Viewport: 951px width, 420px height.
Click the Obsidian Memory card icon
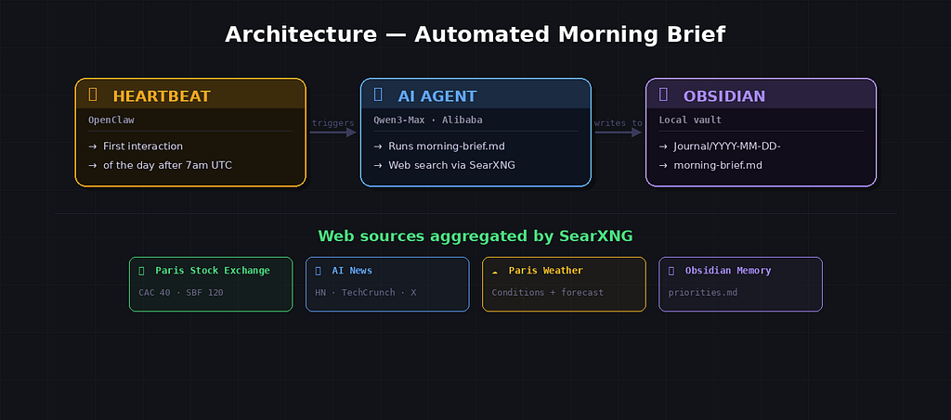pyautogui.click(x=671, y=271)
